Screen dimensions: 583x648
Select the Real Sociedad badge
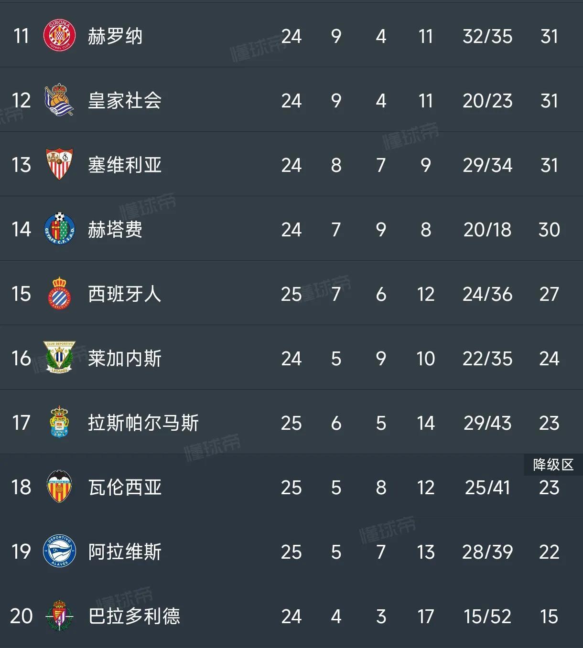click(58, 100)
